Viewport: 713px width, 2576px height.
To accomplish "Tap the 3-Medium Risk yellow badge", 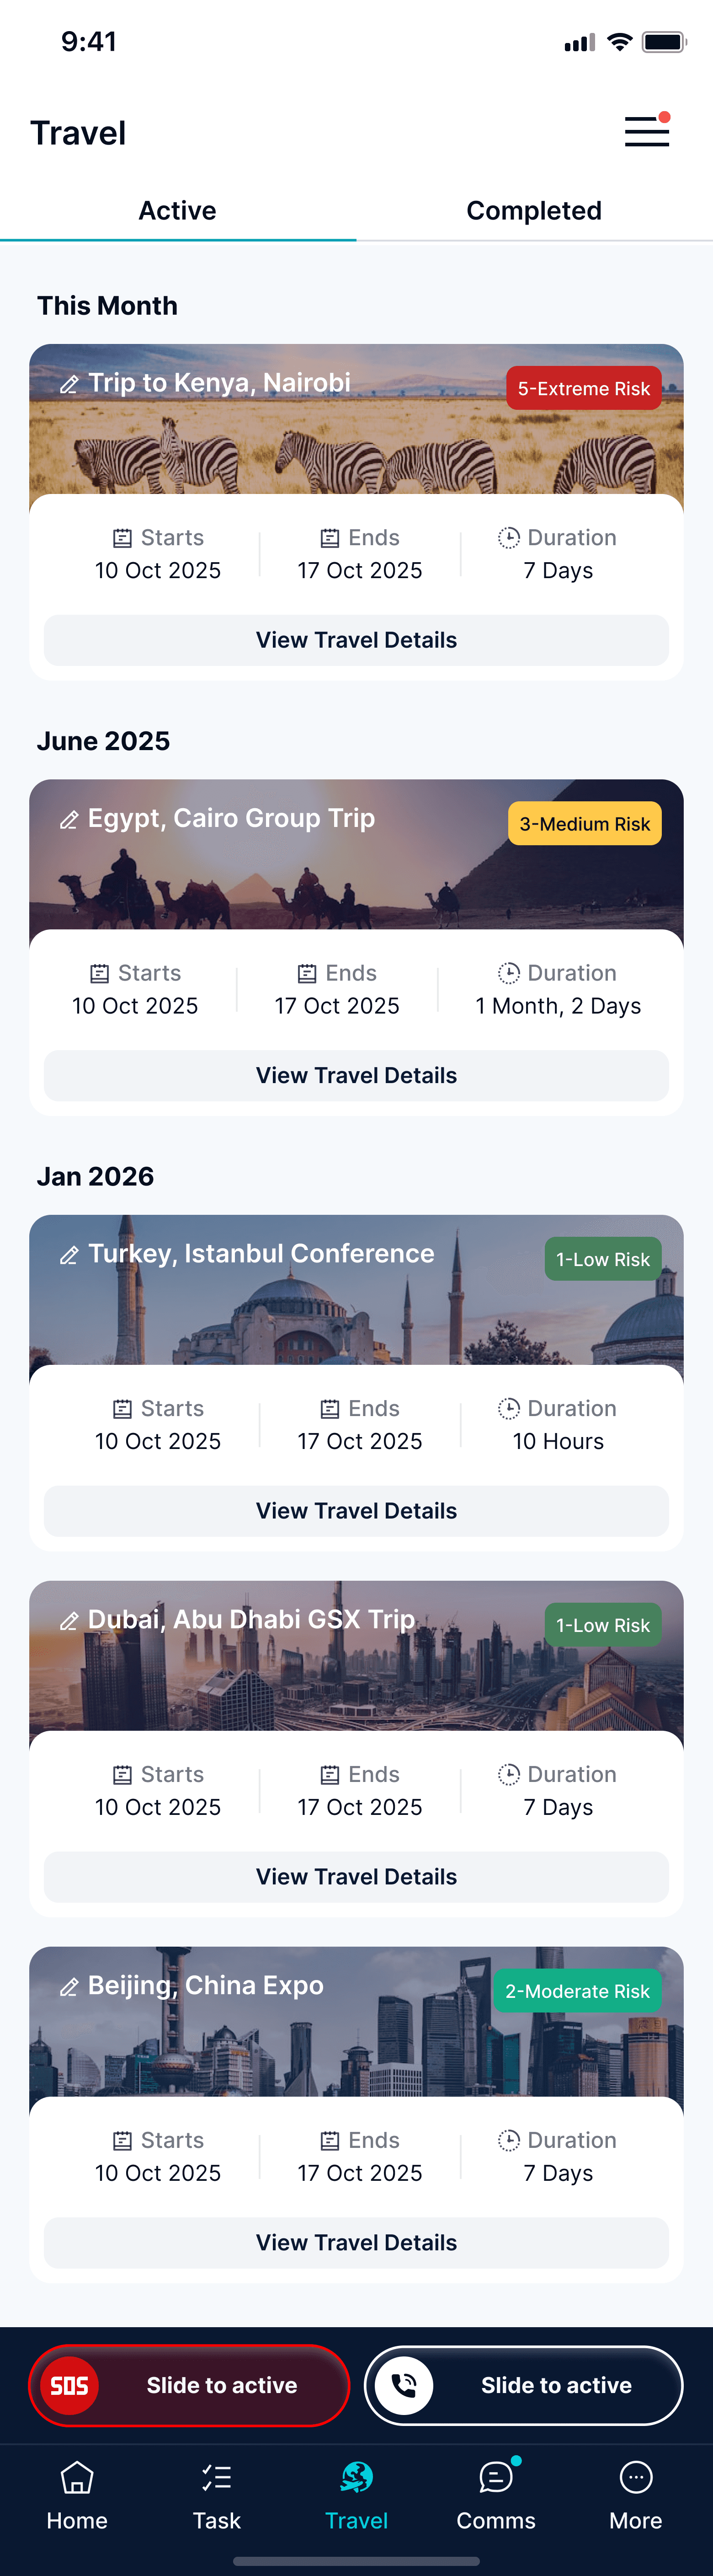I will 585,824.
